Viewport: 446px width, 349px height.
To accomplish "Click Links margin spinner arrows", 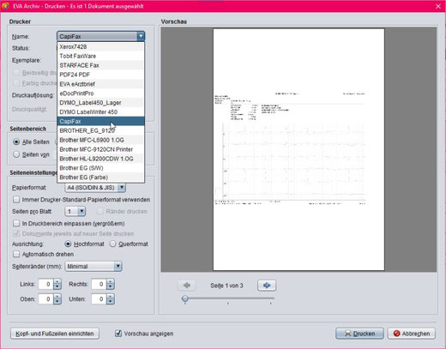I will click(57, 284).
